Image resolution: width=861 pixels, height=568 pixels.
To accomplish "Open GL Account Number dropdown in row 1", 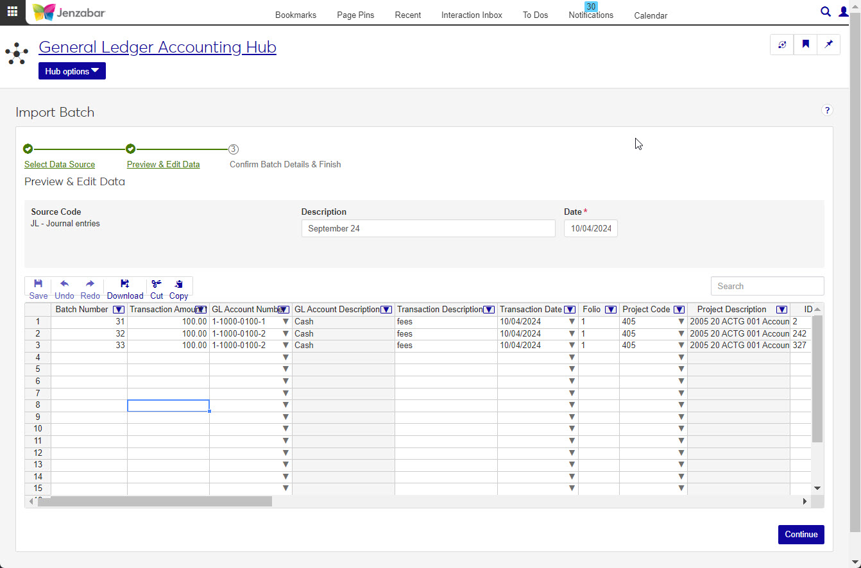I will (x=286, y=322).
